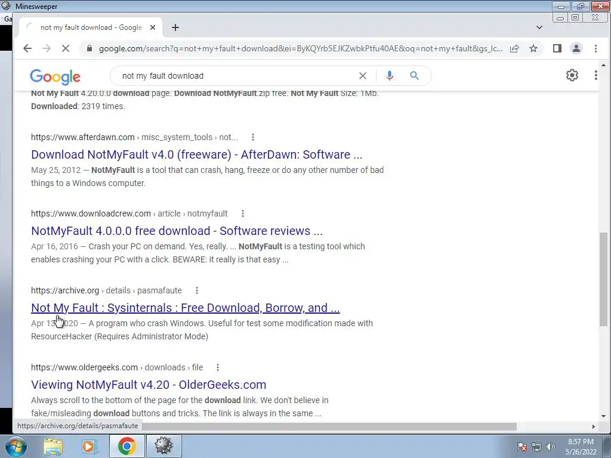Open the Windows Start menu

[x=15, y=446]
